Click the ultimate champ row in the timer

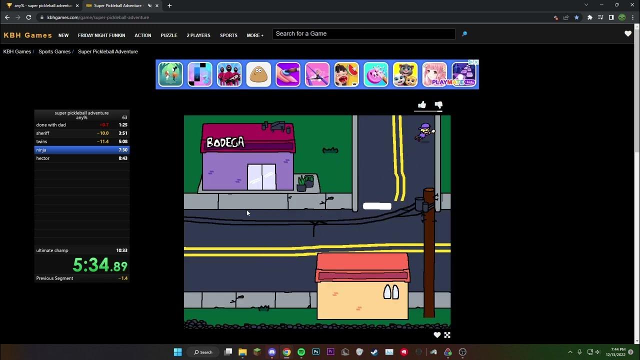point(81,250)
